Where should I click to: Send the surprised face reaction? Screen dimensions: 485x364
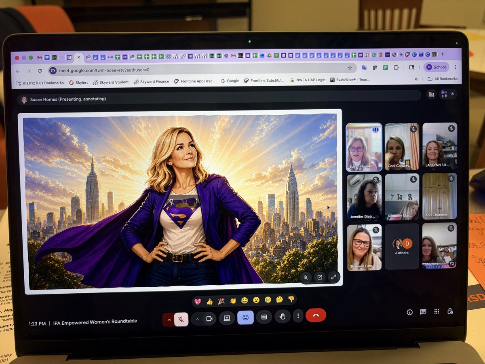(256, 300)
